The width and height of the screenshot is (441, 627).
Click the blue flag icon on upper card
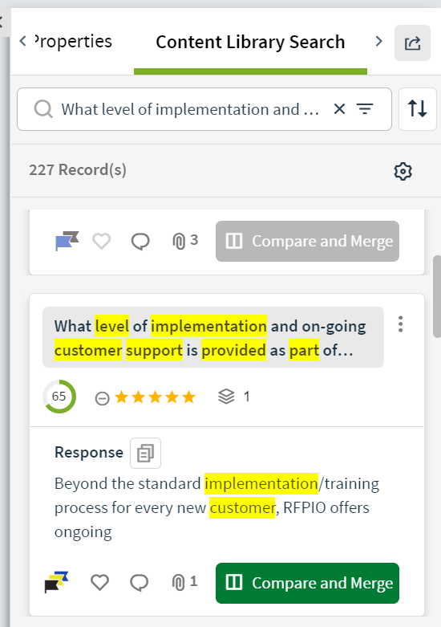click(x=67, y=241)
